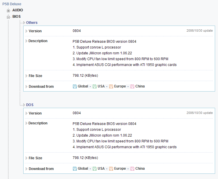
Task: Download from Europe link in Others section
Action: click(x=120, y=86)
